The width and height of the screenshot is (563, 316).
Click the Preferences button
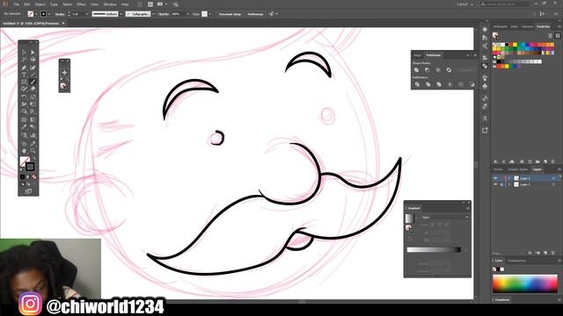(255, 14)
